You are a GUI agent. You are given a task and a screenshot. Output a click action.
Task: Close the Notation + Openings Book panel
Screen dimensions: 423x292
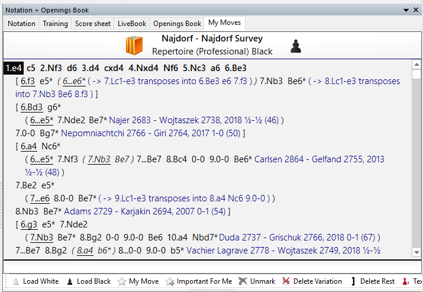(x=416, y=10)
